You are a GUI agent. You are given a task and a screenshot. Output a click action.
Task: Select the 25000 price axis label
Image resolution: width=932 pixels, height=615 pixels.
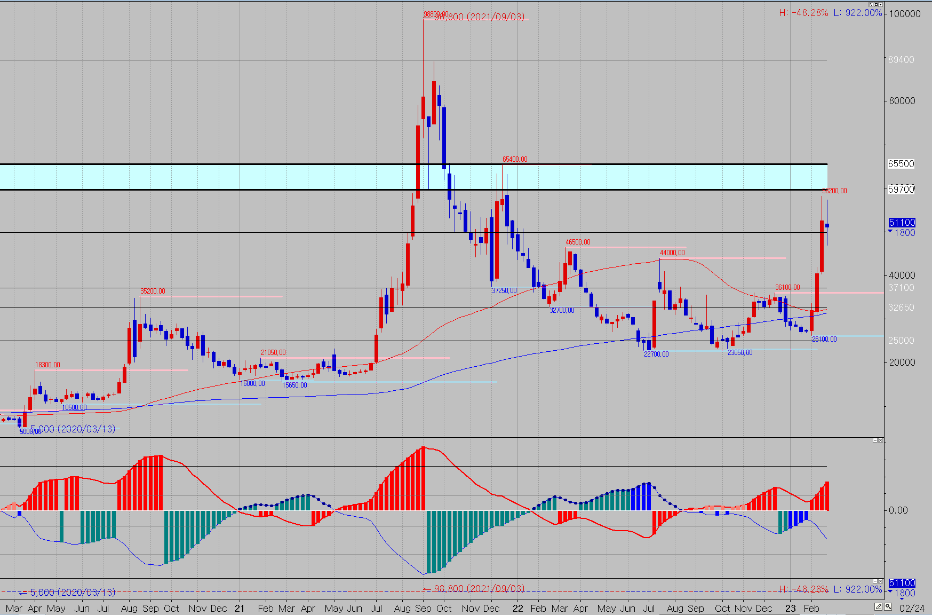coord(901,340)
